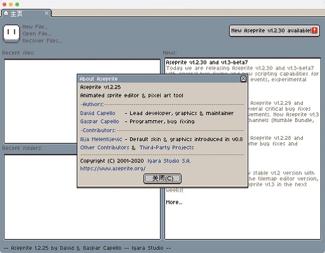Image resolution: width=325 pixels, height=253 pixels.
Task: Click macOS green zoom button
Action: pyautogui.click(x=17, y=4)
